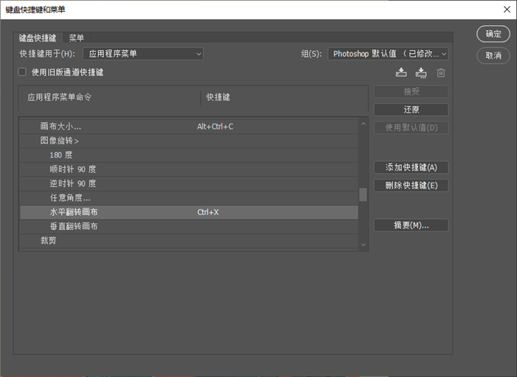This screenshot has height=377, width=517.
Task: Click the save set as new icon
Action: pyautogui.click(x=421, y=72)
